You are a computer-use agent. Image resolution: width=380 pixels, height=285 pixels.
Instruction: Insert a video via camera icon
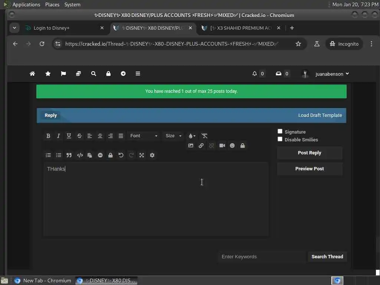point(222,145)
